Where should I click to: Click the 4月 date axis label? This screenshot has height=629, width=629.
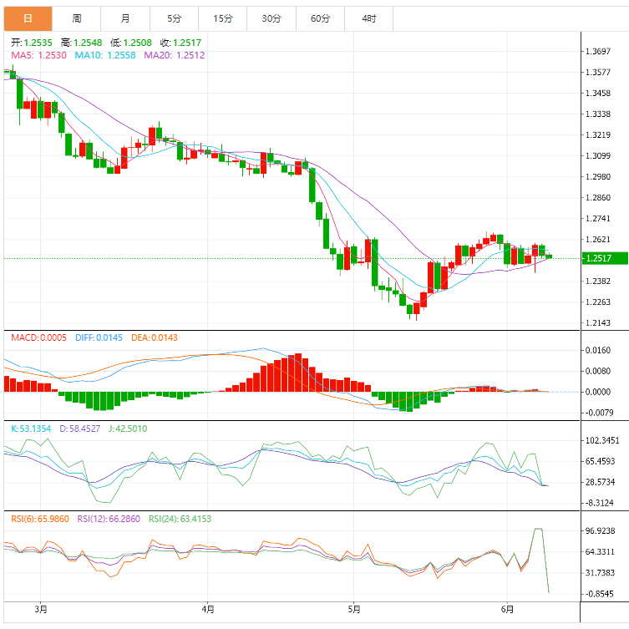click(x=208, y=609)
